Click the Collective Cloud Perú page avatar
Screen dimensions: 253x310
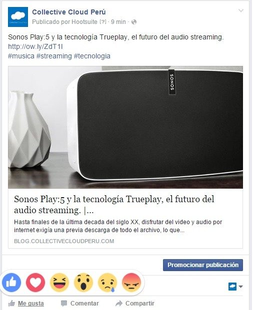[18, 17]
